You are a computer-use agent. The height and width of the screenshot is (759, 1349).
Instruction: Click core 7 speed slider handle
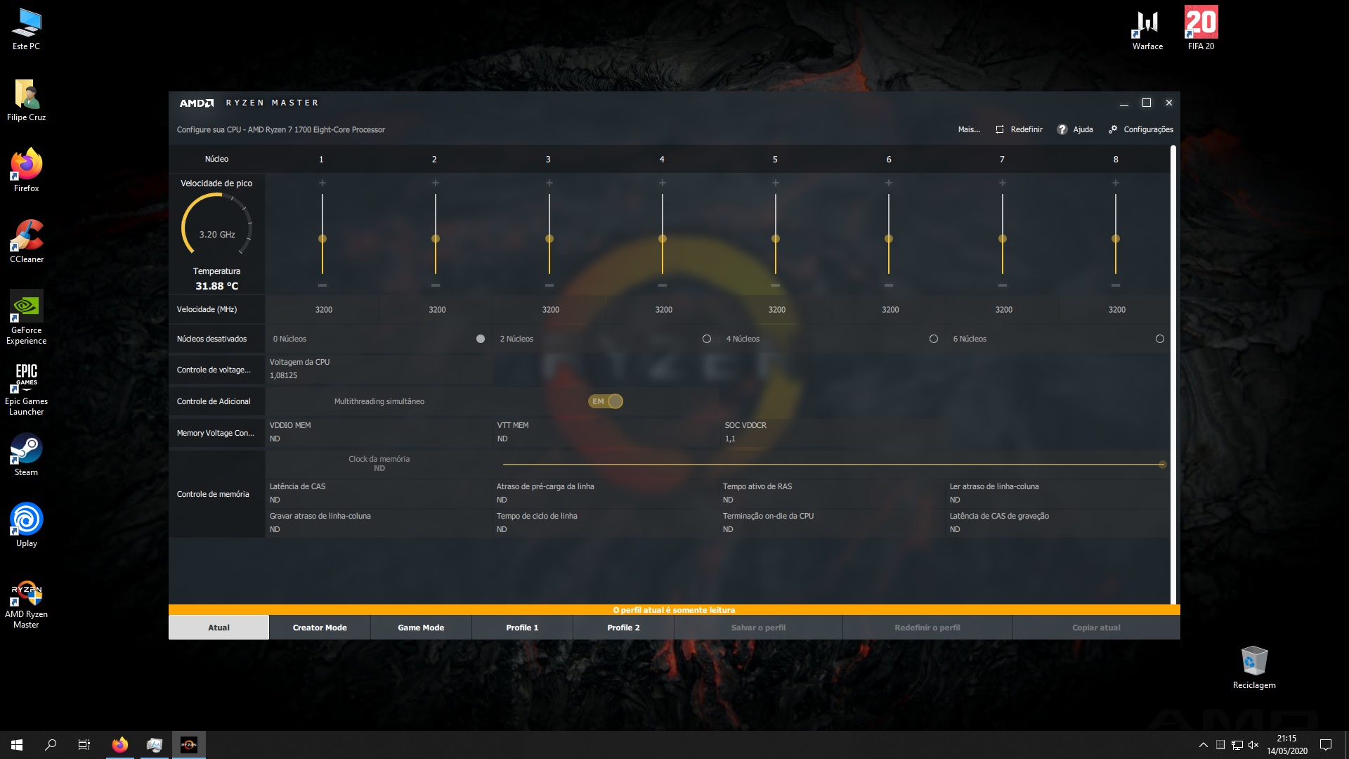1003,239
